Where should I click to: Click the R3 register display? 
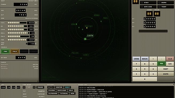pos(150,27)
